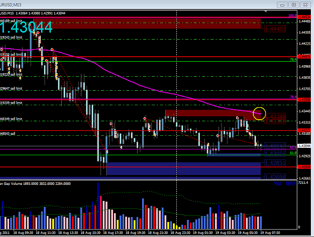This screenshot has width=314, height=237.
Task: Click the 1.44355 price on the scale
Action: (x=304, y=33)
